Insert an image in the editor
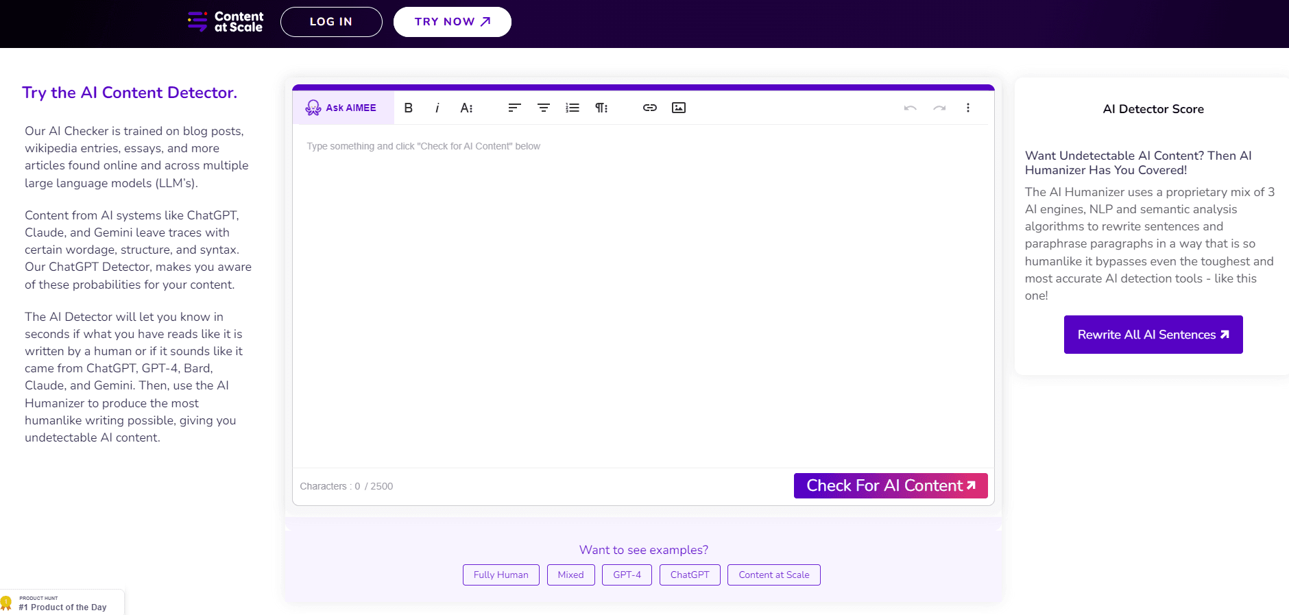Image resolution: width=1289 pixels, height=615 pixels. pos(678,108)
